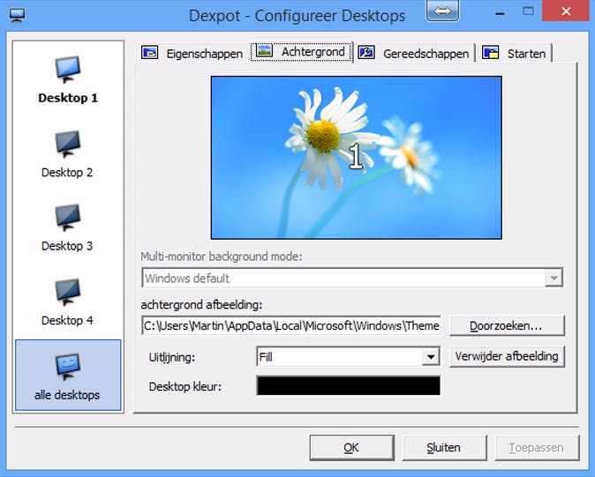Click the Desktop 4 label
The width and height of the screenshot is (595, 477).
coord(67,320)
